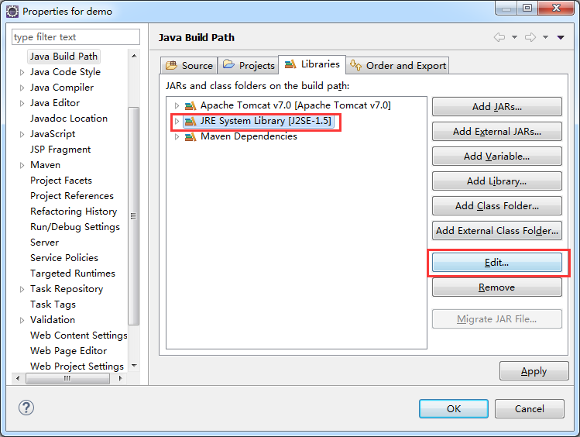580x437 pixels.
Task: Switch to the Projects tab
Action: click(x=249, y=66)
